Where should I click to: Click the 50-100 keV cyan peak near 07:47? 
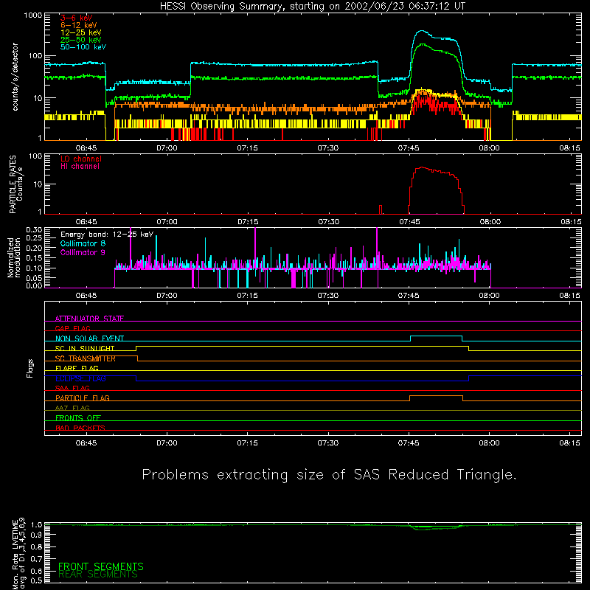coord(421,31)
